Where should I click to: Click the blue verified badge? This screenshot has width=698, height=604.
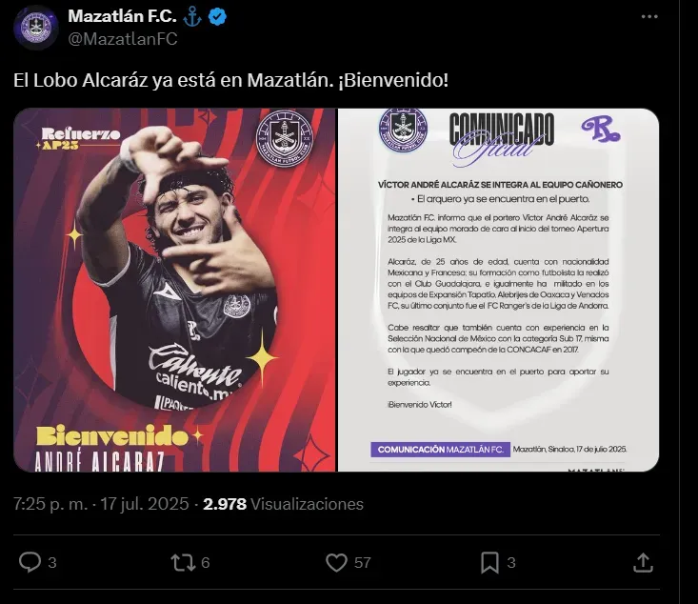[218, 16]
